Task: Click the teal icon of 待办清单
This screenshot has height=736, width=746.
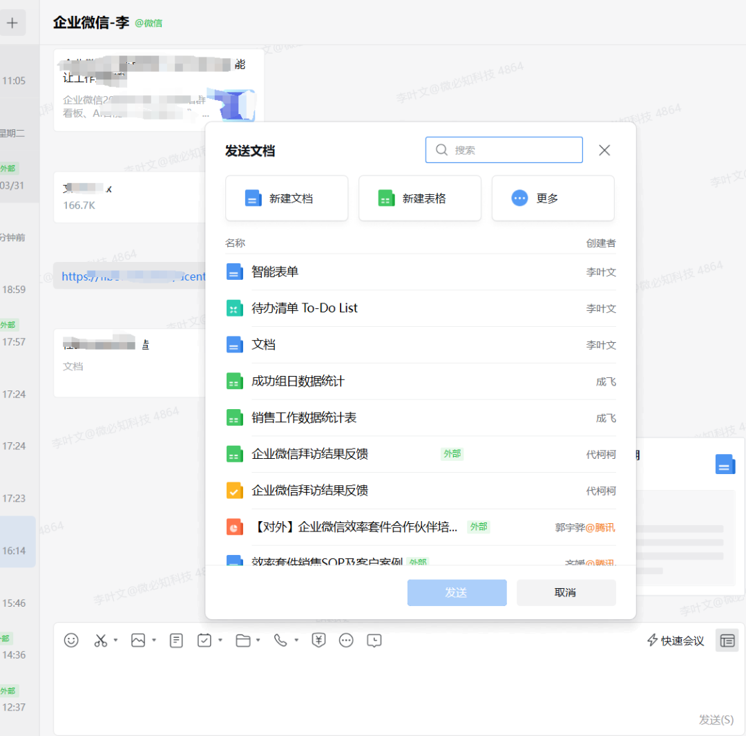Action: tap(235, 308)
